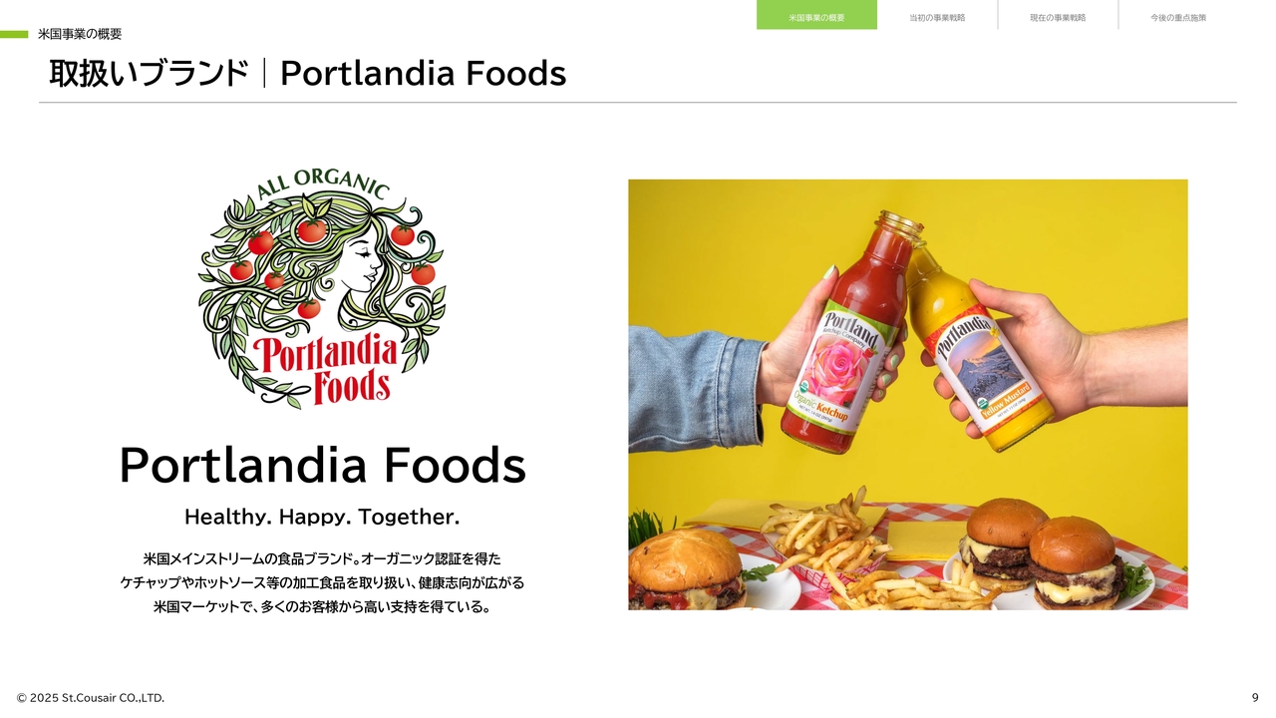Click the 米国事業の概要 section label top-left
The width and height of the screenshot is (1276, 718).
(x=80, y=34)
